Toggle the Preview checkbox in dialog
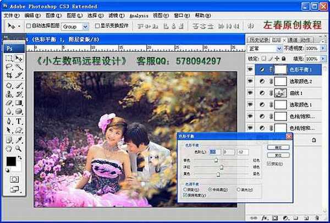Screen dimensions: 330x223 click(268, 164)
